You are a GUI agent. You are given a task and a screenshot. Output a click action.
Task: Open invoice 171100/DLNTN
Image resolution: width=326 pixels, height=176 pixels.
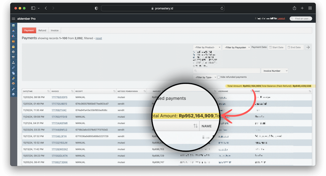click(x=59, y=156)
